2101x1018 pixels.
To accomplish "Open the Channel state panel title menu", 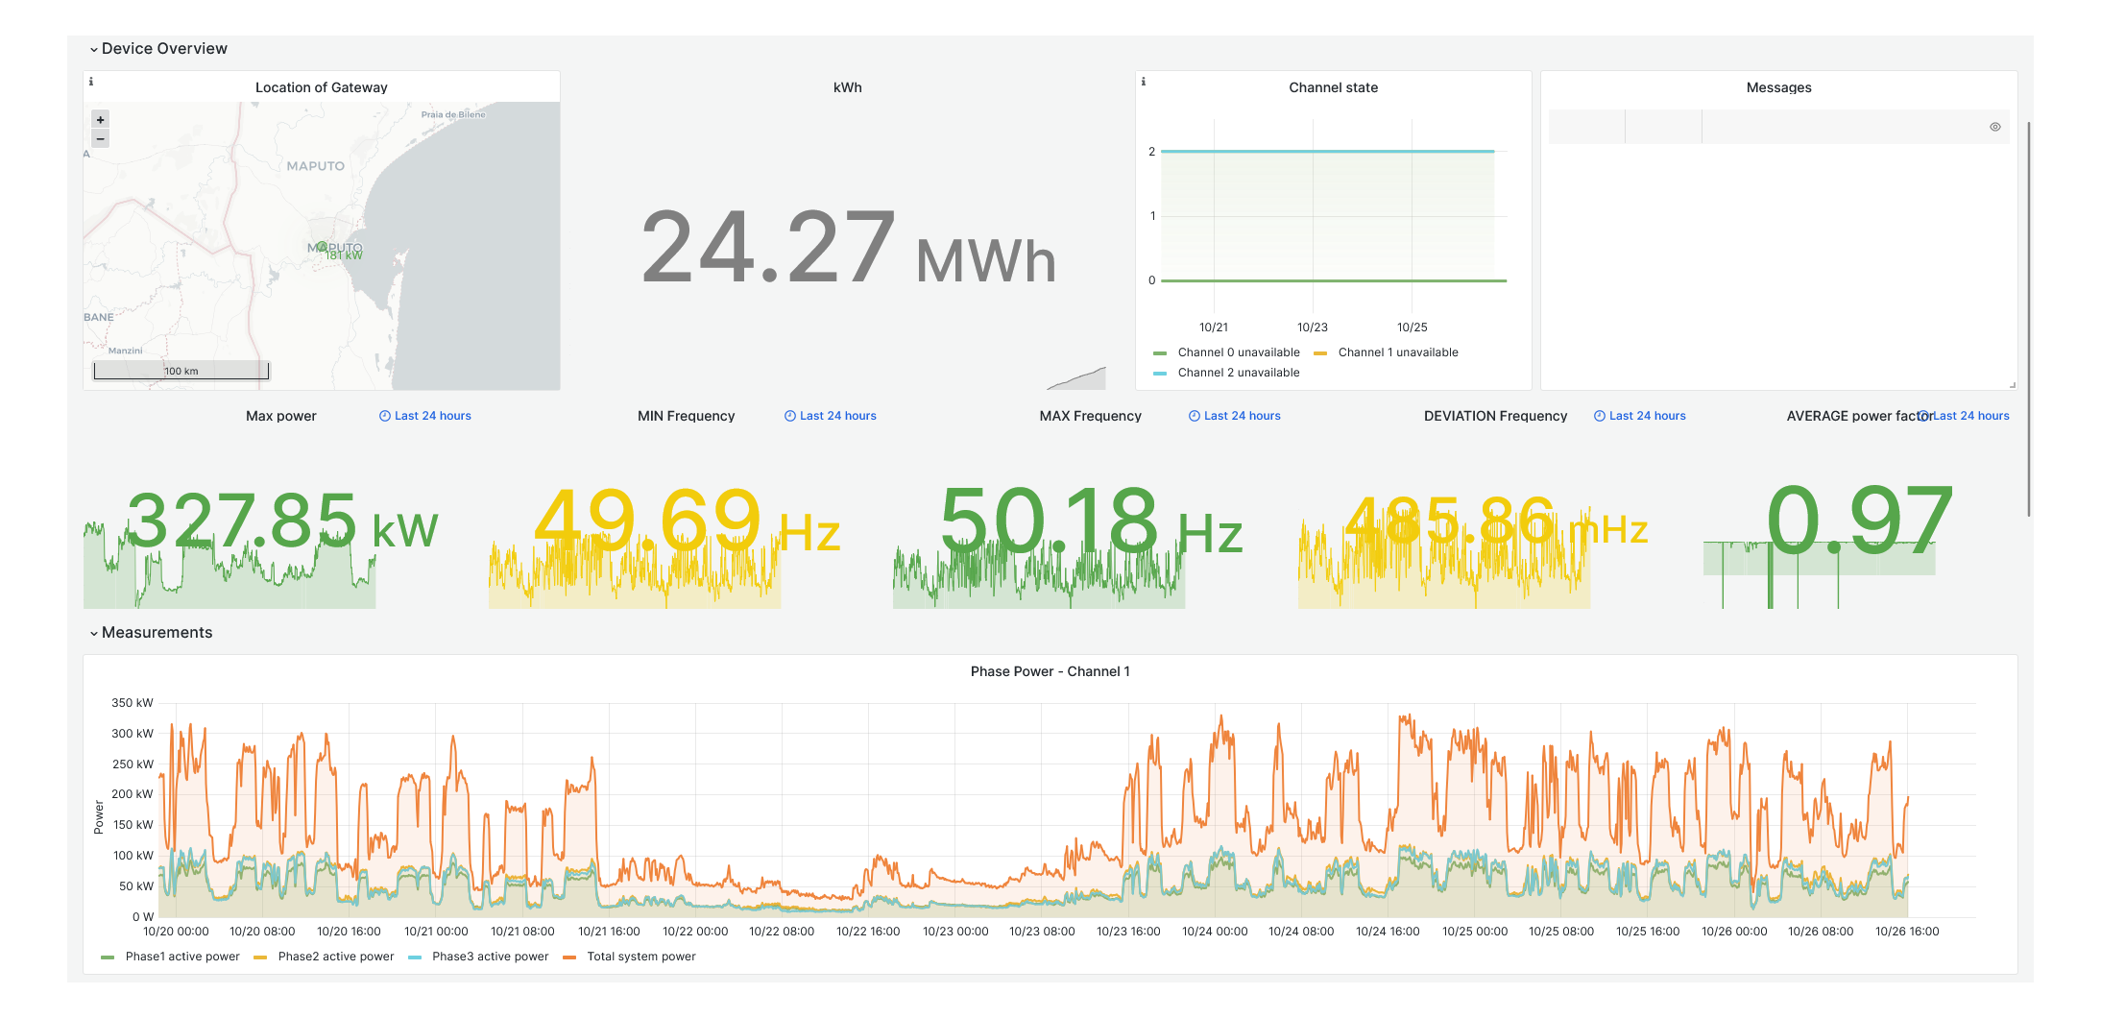I will click(x=1333, y=87).
